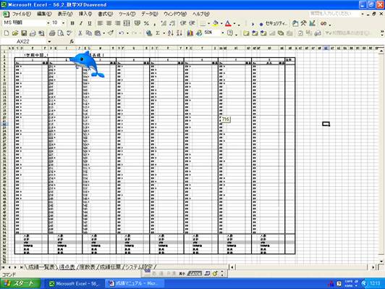Switch to 成績マニュアル taskbar window

135,283
